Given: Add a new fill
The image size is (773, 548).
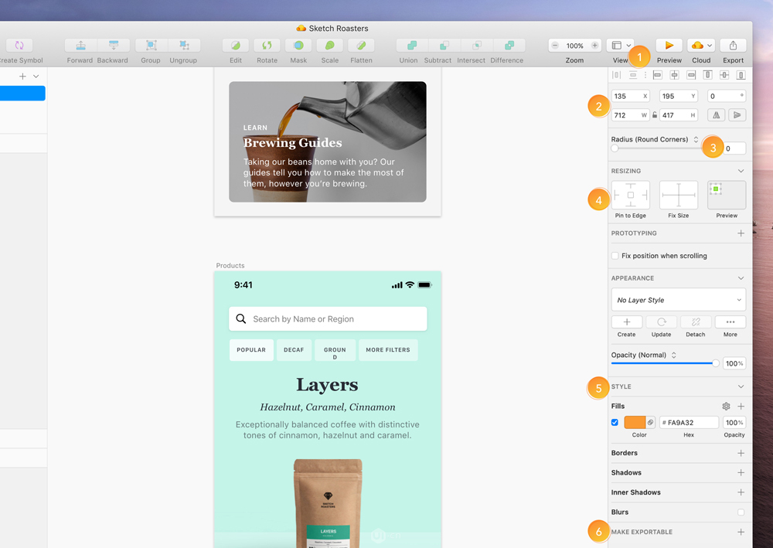Looking at the screenshot, I should click(x=741, y=406).
